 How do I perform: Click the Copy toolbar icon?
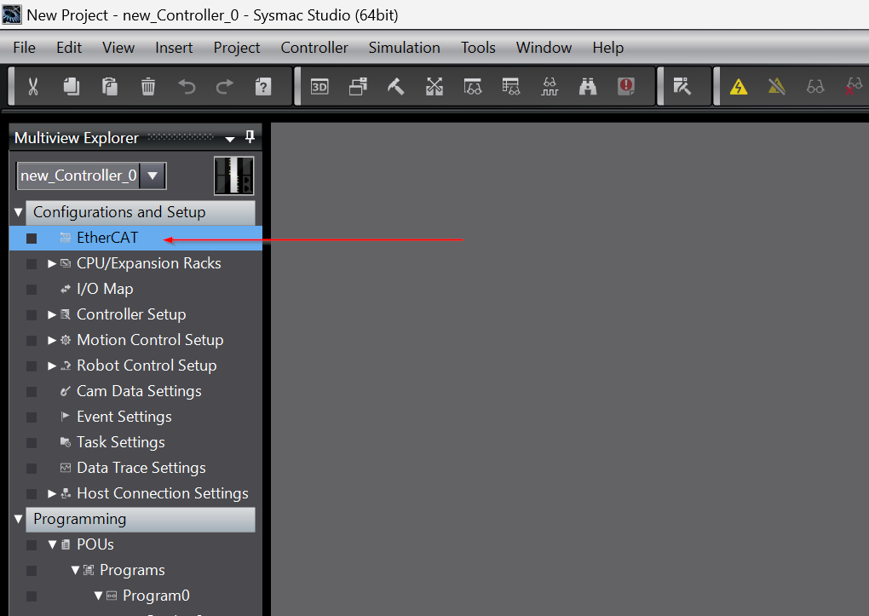(71, 87)
